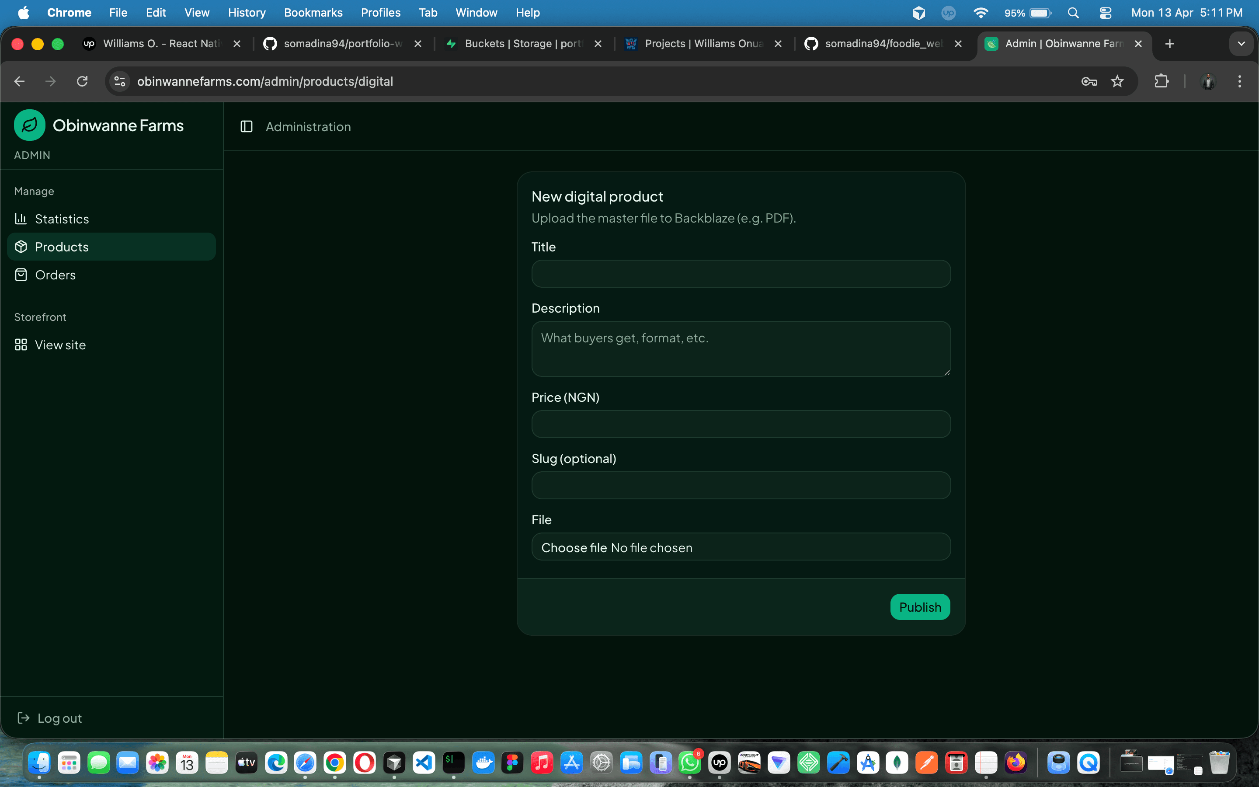Open the tab search chevron dropdown
The height and width of the screenshot is (787, 1259).
click(x=1242, y=44)
